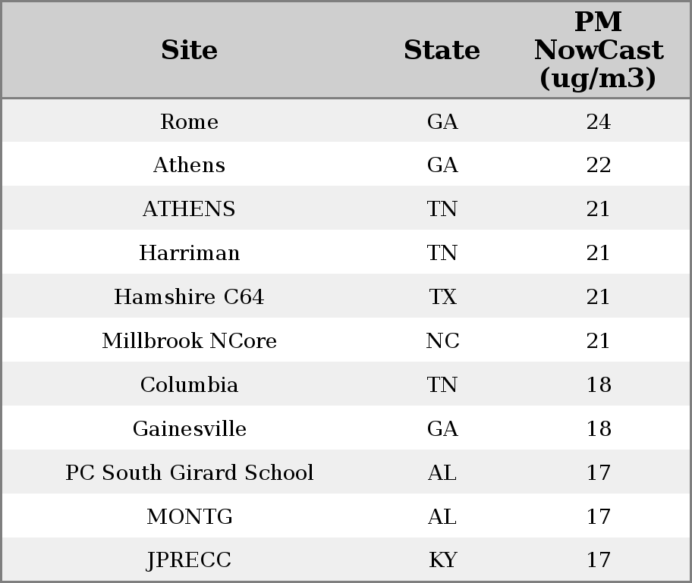Viewport: 692px width, 583px height.
Task: Select the Millbrook NCore site cell
Action: pyautogui.click(x=190, y=340)
